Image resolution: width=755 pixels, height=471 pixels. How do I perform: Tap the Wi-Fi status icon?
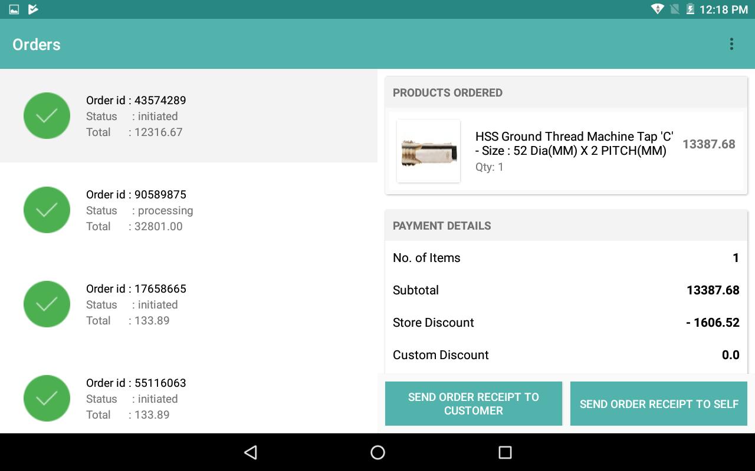tap(656, 9)
